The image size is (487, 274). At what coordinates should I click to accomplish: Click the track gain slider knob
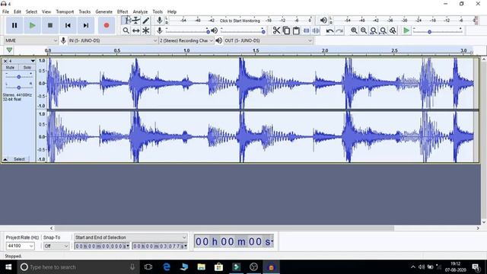point(18,77)
